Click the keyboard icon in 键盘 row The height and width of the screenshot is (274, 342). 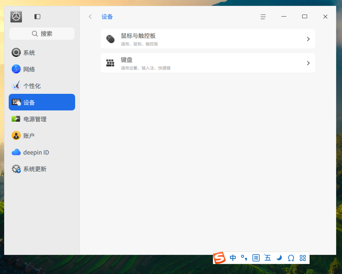(110, 63)
